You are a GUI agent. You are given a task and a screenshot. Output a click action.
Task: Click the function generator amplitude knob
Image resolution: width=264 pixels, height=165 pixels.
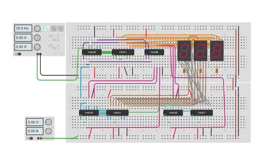tap(37, 38)
